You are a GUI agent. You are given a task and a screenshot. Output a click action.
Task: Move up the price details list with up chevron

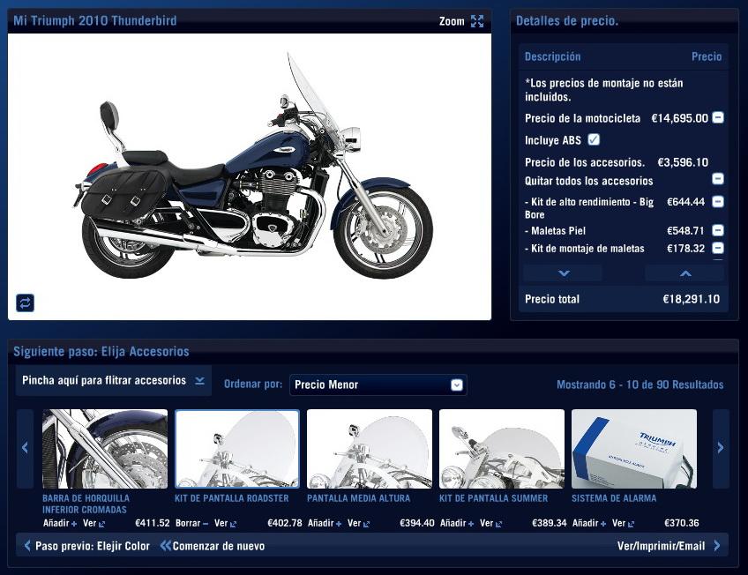click(685, 273)
